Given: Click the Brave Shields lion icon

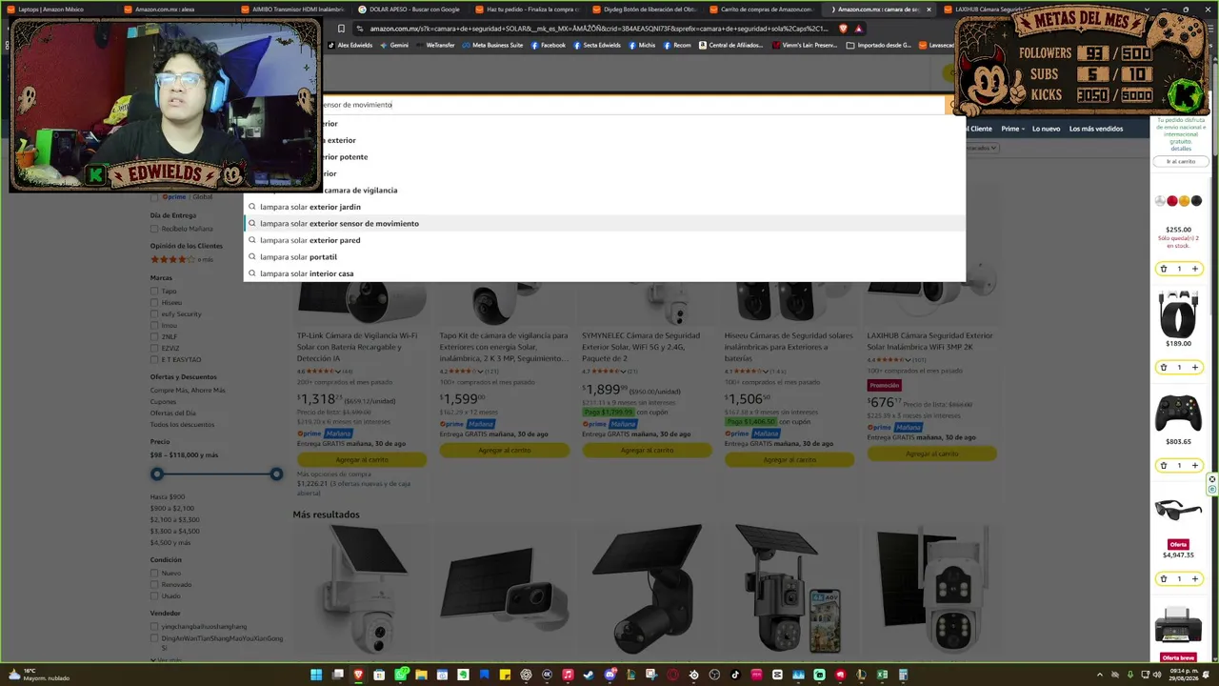Looking at the screenshot, I should [x=843, y=29].
